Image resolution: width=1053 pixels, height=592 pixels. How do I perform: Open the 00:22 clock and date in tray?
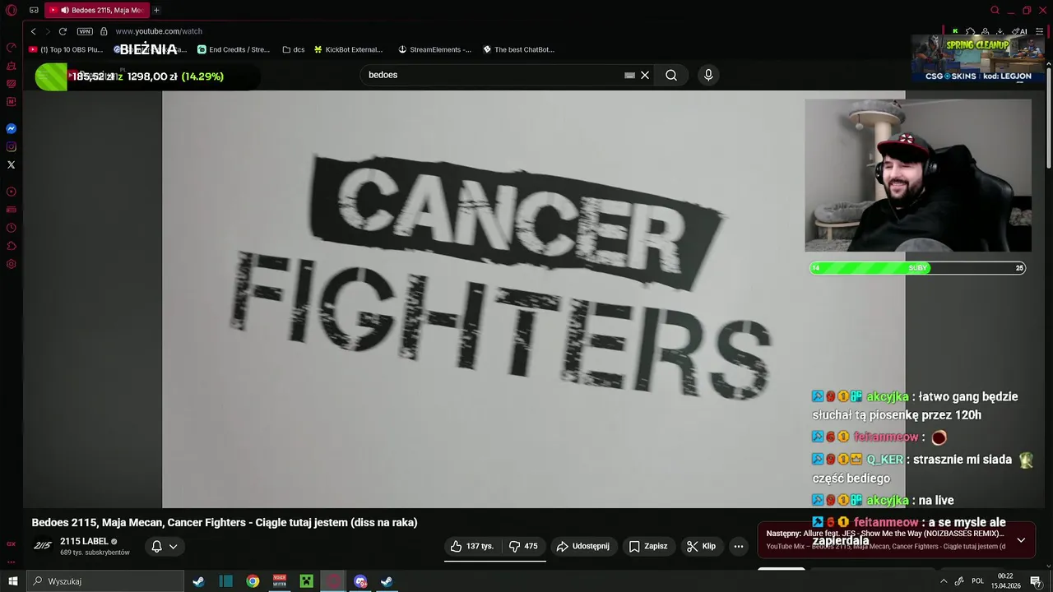1005,581
